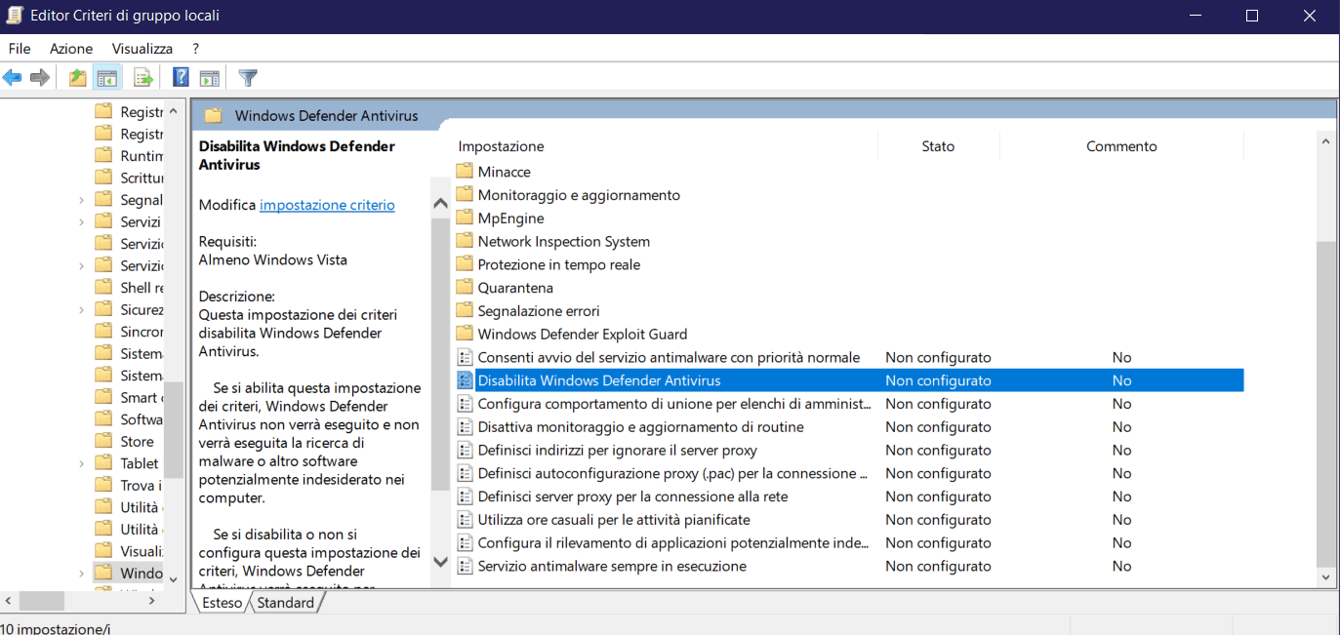Click the settings list scroll down arrow
Screen dimensions: 1340x635
pos(1325,577)
